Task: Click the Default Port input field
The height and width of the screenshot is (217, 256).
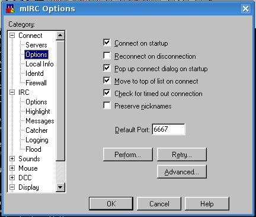Action: click(168, 129)
